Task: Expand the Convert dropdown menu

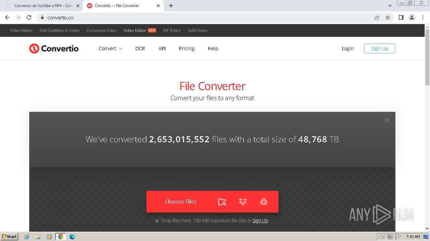Action: pos(111,49)
